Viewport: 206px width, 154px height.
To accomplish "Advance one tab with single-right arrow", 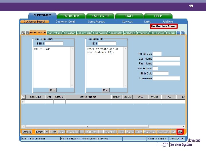I will click(178, 33).
